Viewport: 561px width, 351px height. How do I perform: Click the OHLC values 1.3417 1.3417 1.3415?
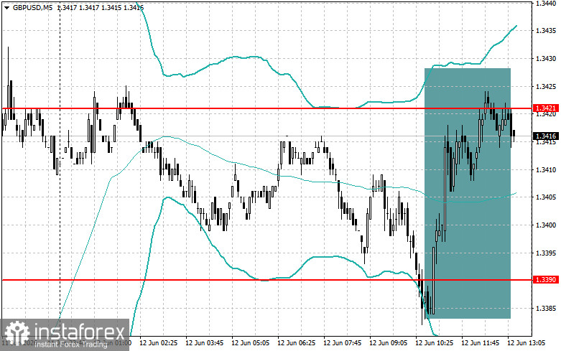(89, 7)
